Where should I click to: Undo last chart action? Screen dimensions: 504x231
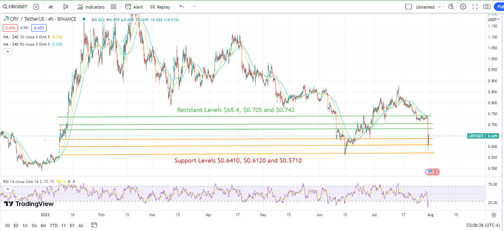click(x=182, y=7)
